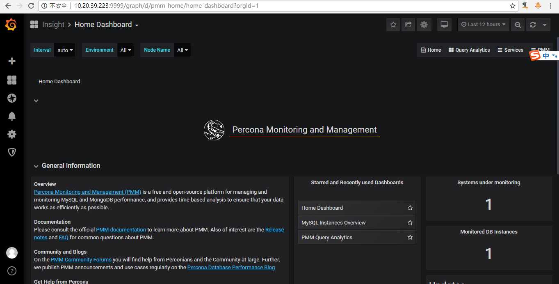Viewport: 559px width, 284px height.
Task: Click the Systems under monitoring panel title
Action: [x=488, y=182]
